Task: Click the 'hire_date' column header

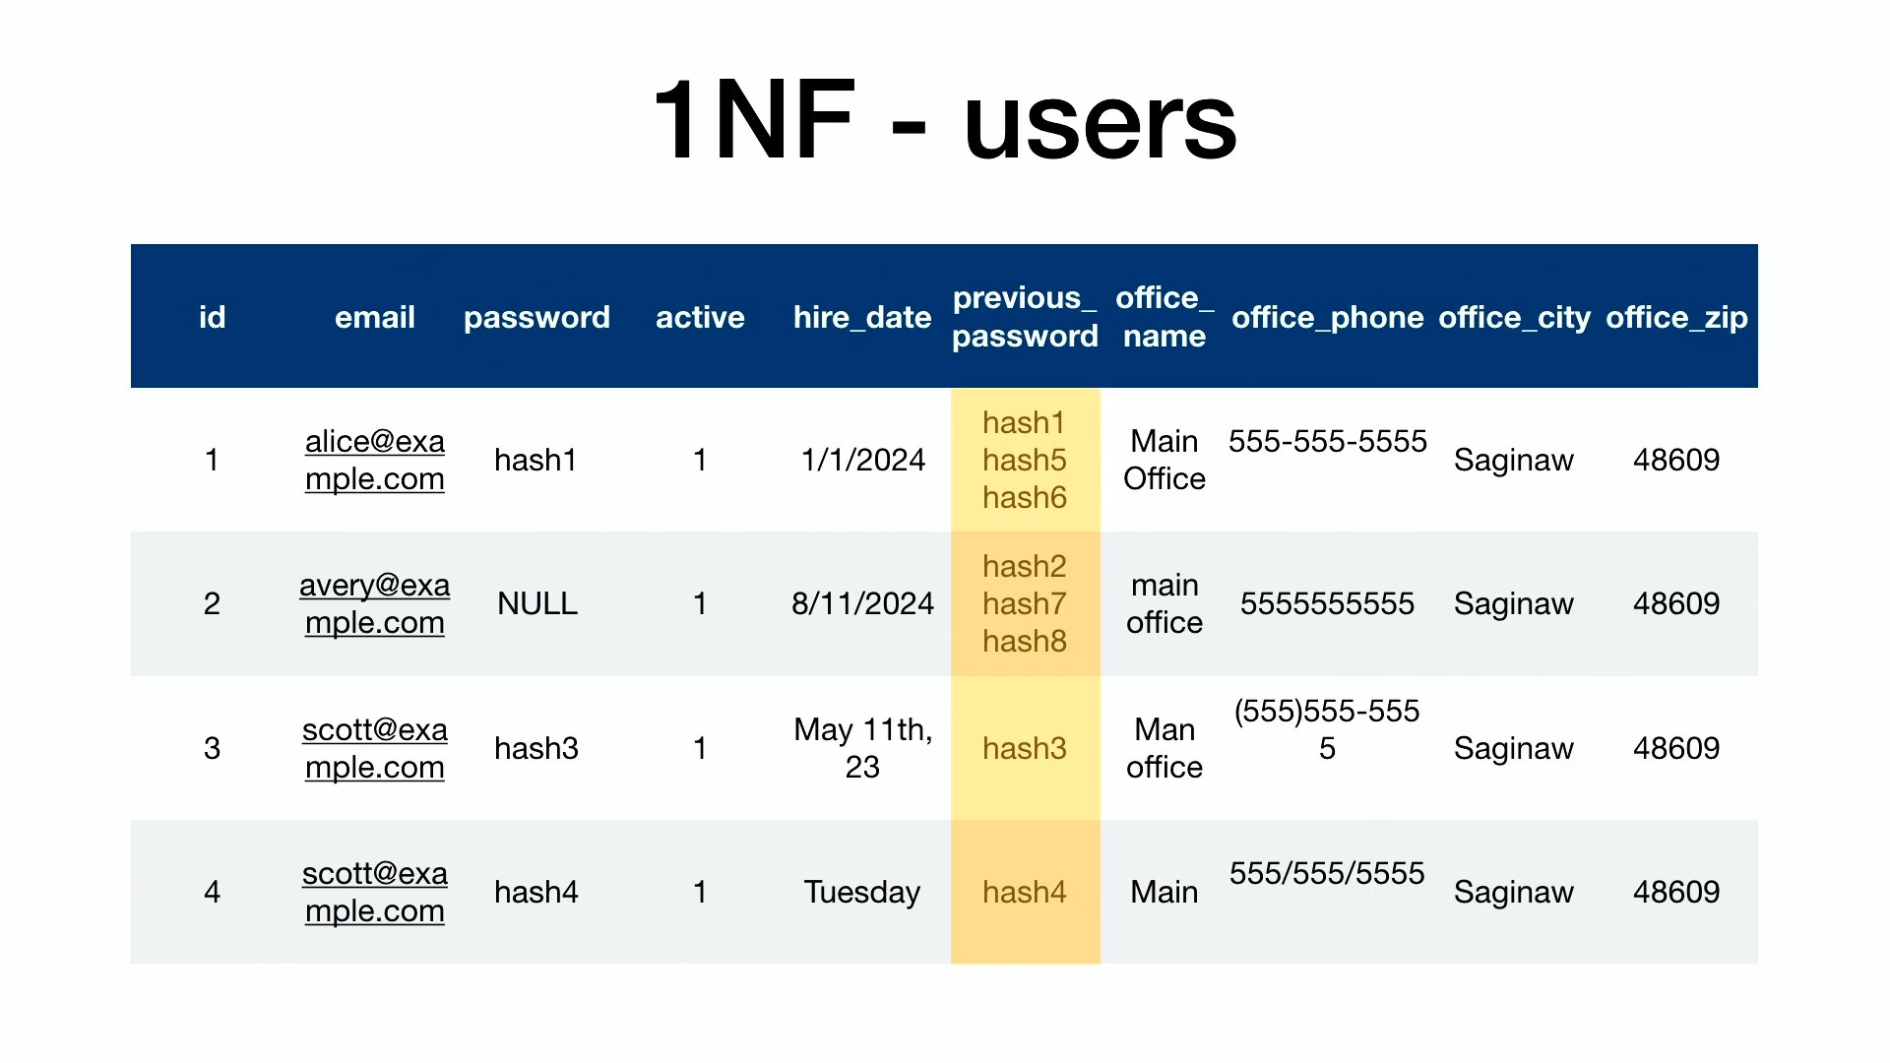Action: pos(862,317)
